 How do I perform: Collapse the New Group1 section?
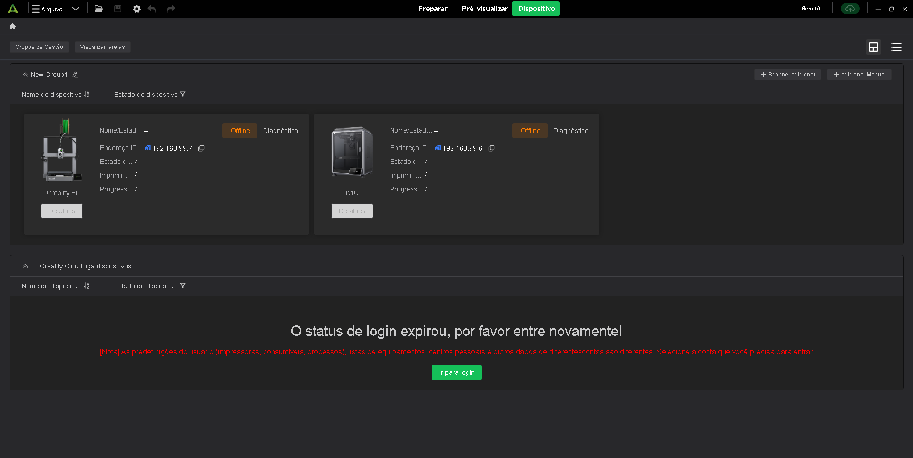coord(25,75)
